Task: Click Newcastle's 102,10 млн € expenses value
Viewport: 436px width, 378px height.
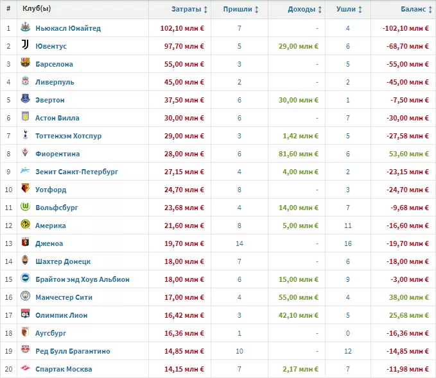Action: tap(182, 28)
